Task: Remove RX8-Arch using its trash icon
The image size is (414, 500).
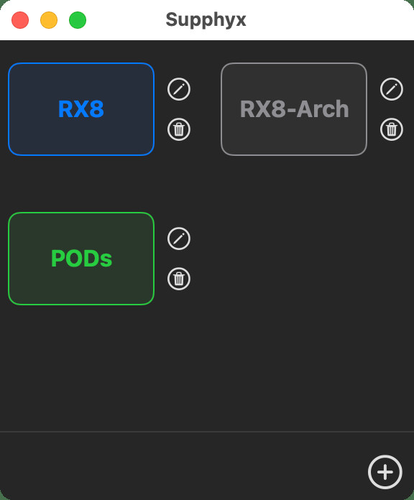Action: 391,129
